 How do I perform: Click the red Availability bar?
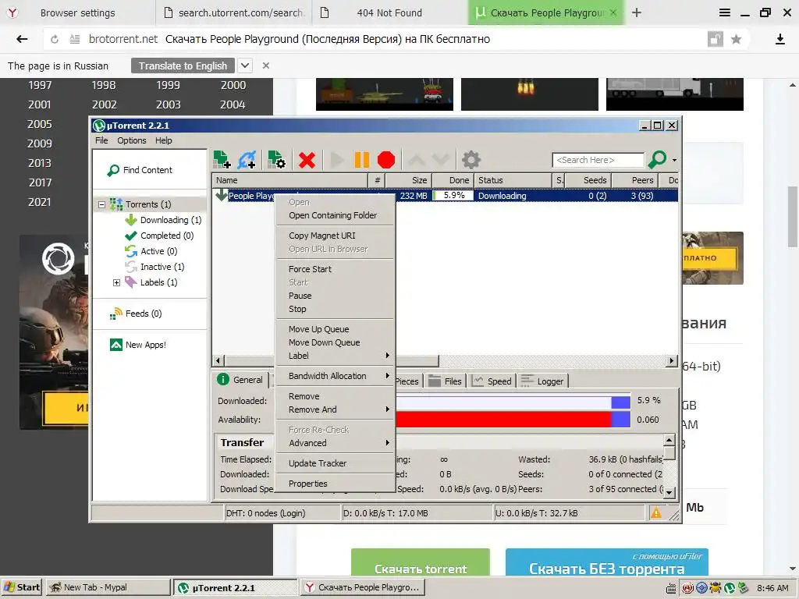click(513, 420)
